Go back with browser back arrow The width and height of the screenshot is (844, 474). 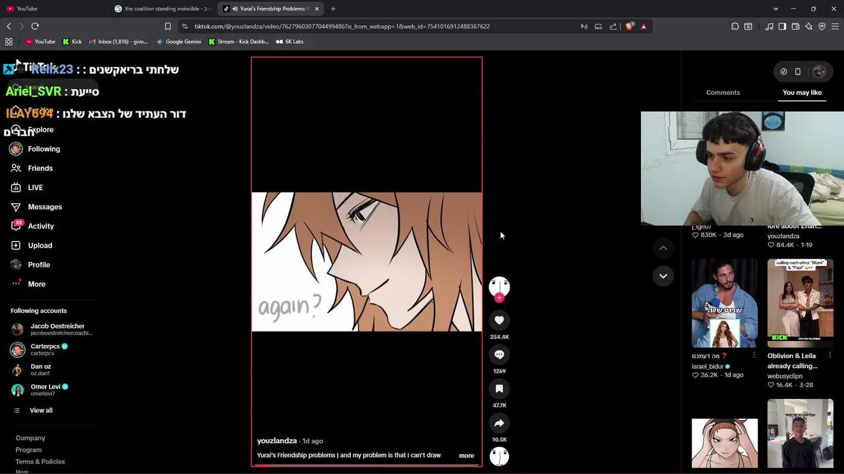coord(9,26)
